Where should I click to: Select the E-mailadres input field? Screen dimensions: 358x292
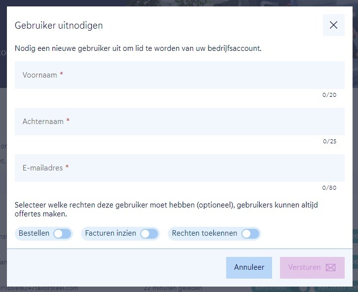[x=179, y=168]
